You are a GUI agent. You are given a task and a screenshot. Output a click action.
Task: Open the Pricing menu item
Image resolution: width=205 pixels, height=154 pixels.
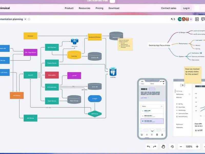pyautogui.click(x=99, y=8)
